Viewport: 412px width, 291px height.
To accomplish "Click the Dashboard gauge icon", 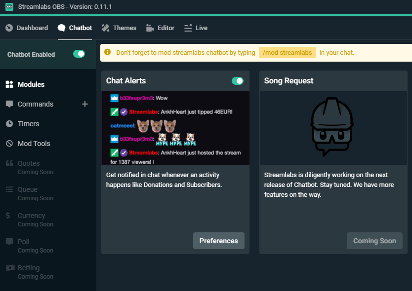I will click(x=9, y=28).
